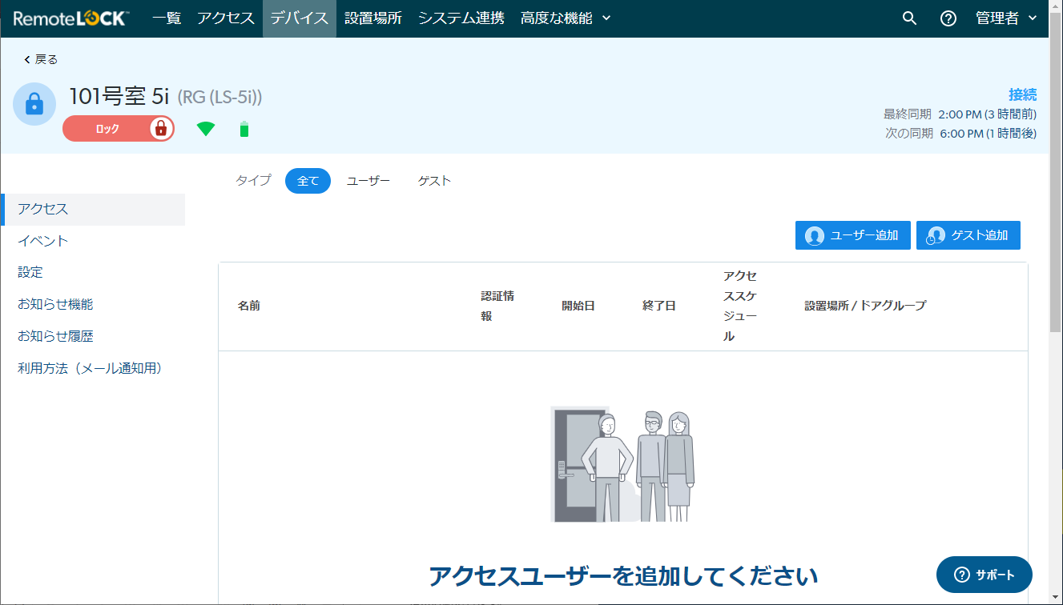Open the 設置場所 menu item

373,18
